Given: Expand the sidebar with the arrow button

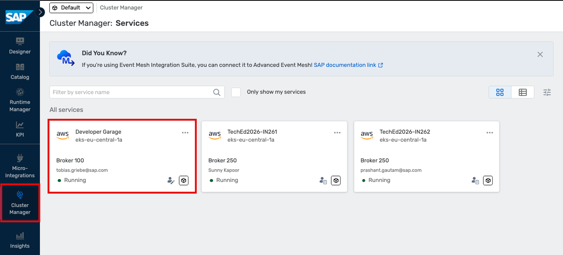Looking at the screenshot, I should coord(40,12).
